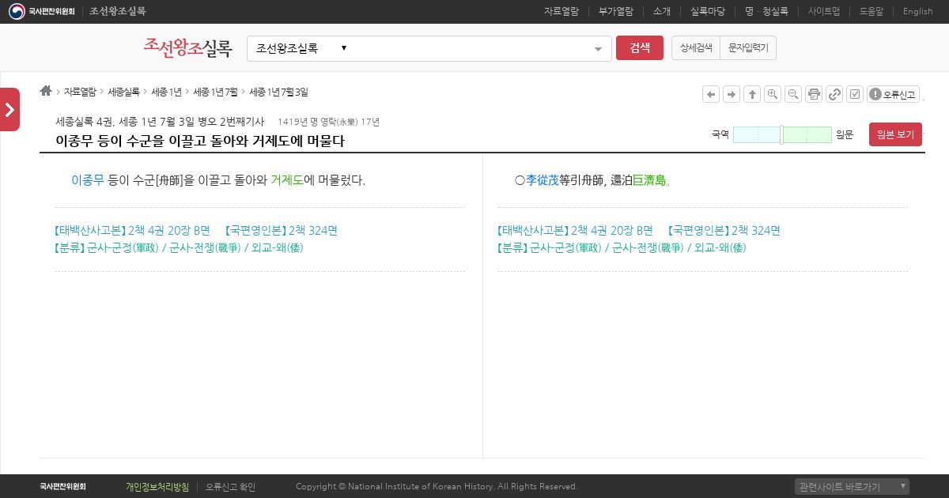
Task: Open 사이트맵 link
Action: (x=824, y=11)
